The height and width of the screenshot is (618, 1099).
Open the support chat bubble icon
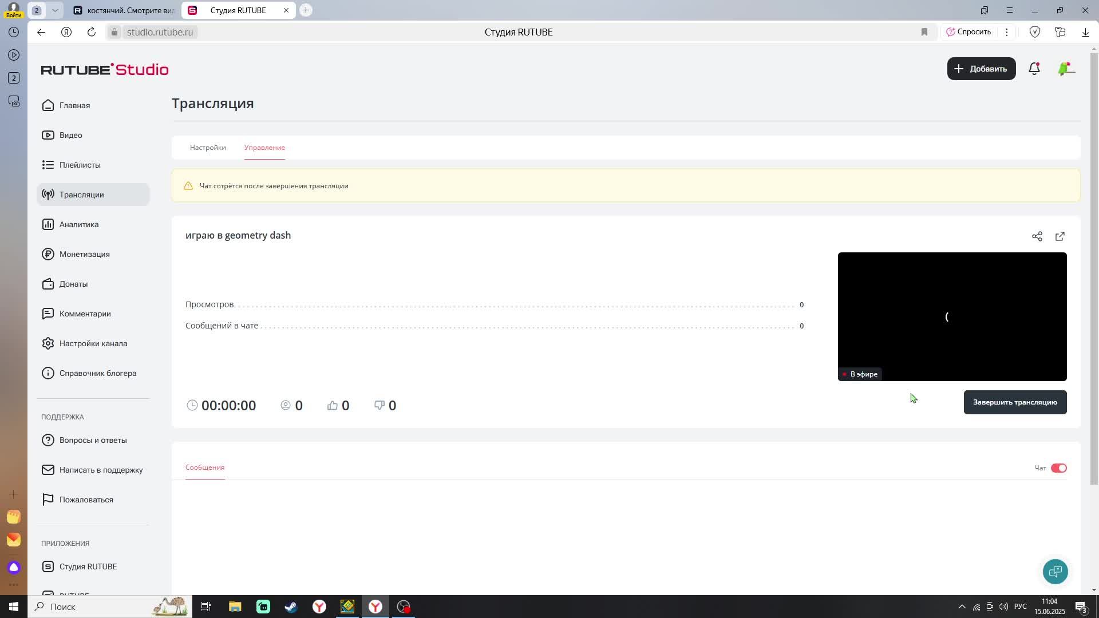1055,571
